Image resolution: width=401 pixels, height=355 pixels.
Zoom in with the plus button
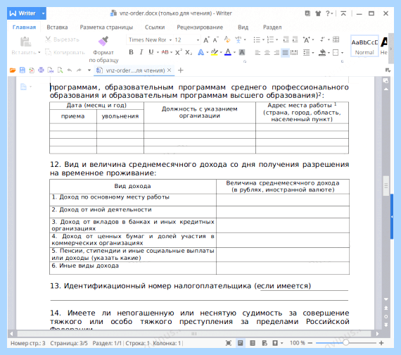381,343
